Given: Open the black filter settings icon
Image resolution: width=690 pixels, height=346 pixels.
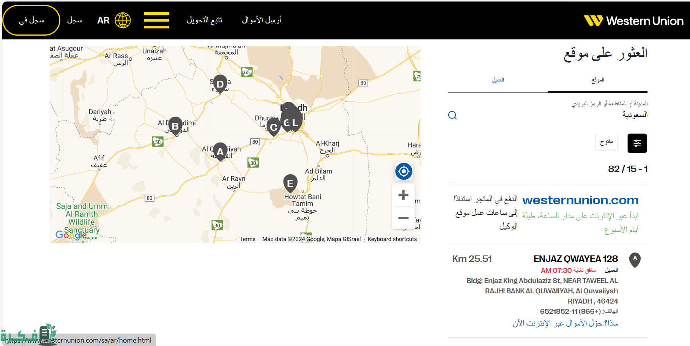Looking at the screenshot, I should tap(637, 143).
